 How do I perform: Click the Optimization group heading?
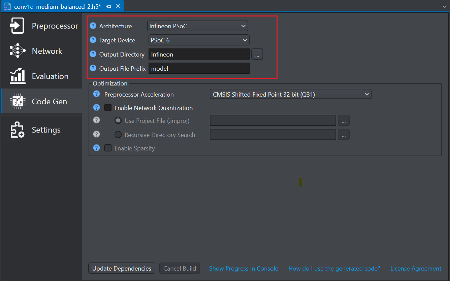[110, 83]
